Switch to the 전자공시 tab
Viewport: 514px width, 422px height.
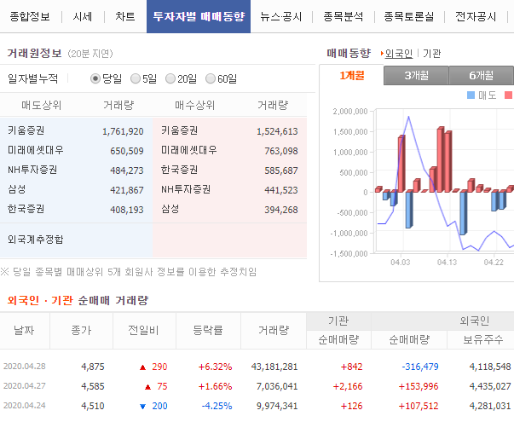point(476,16)
